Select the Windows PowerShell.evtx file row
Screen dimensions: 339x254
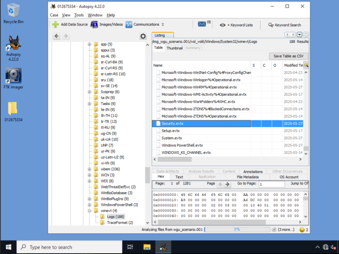(x=228, y=145)
